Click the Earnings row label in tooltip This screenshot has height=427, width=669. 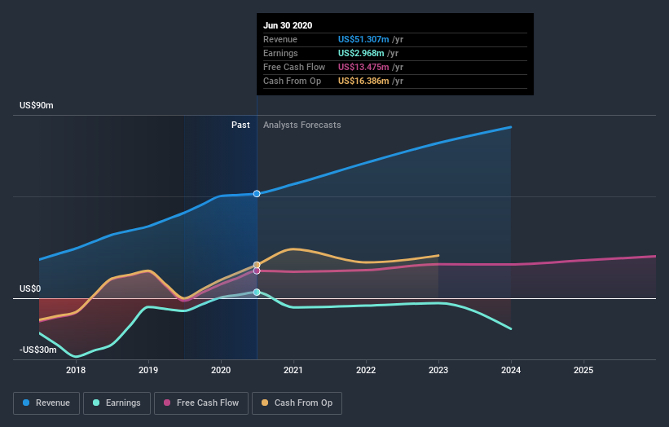coord(280,53)
